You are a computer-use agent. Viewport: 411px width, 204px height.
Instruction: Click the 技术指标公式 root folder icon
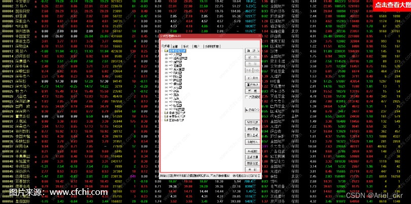(166, 51)
